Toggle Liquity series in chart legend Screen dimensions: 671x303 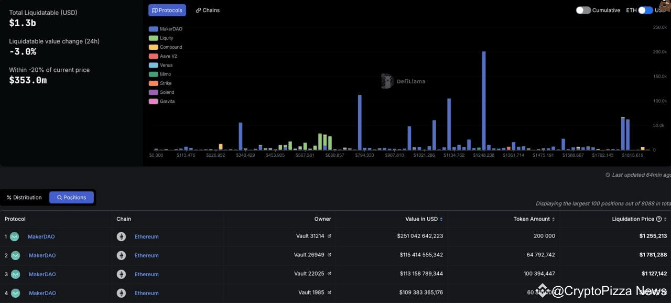[161, 38]
